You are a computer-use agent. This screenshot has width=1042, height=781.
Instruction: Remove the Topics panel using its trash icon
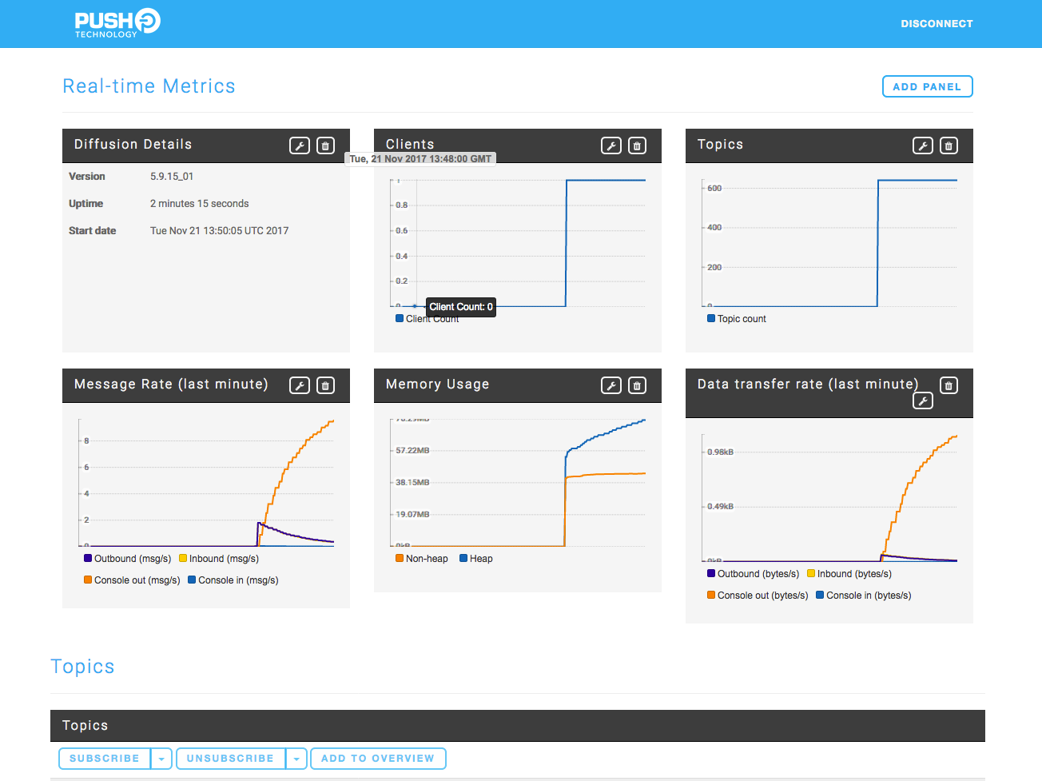point(949,145)
